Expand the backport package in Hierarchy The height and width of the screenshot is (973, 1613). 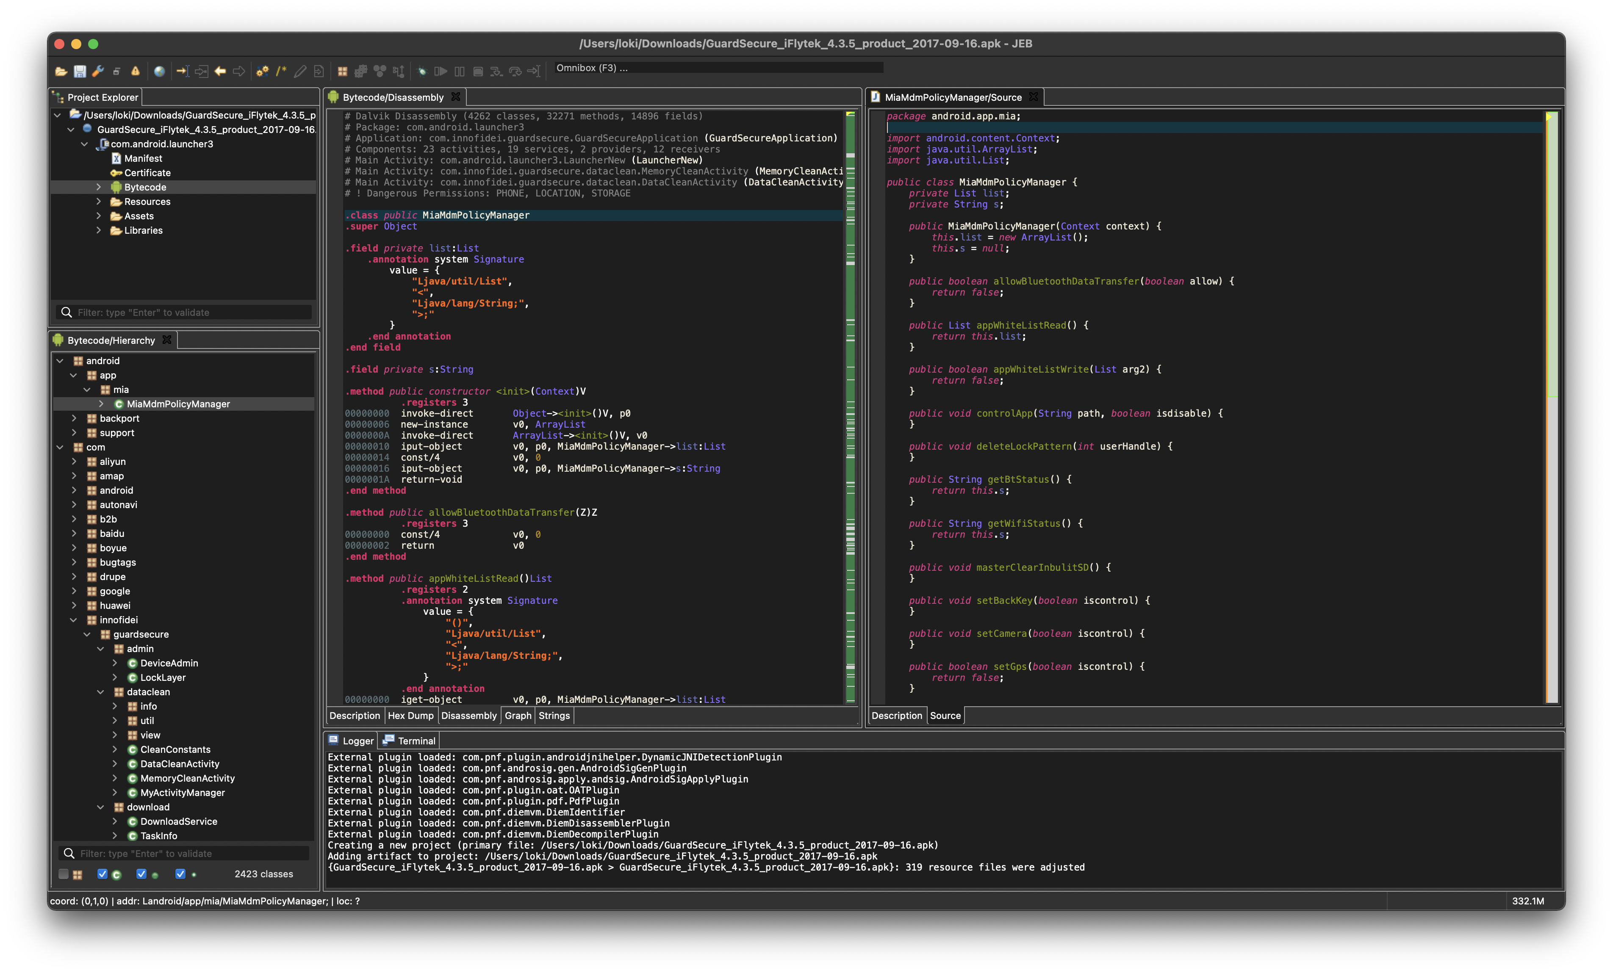pyautogui.click(x=74, y=418)
